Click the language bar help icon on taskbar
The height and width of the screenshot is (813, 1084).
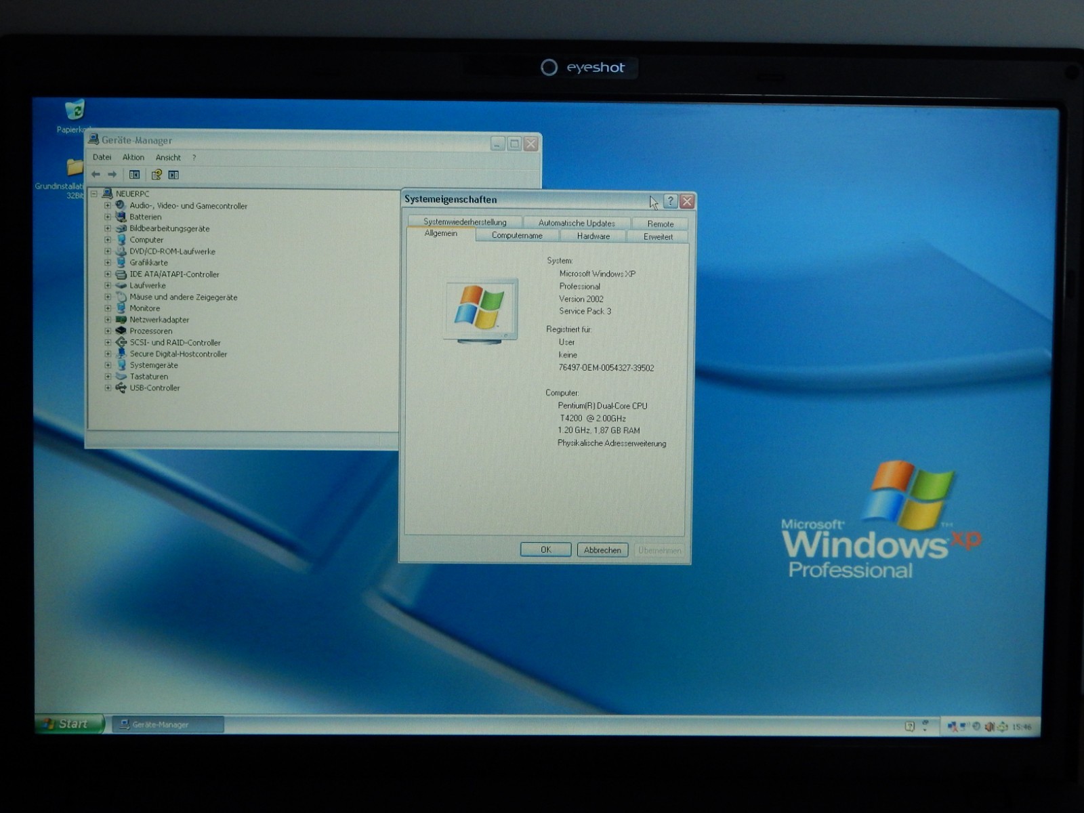click(910, 726)
